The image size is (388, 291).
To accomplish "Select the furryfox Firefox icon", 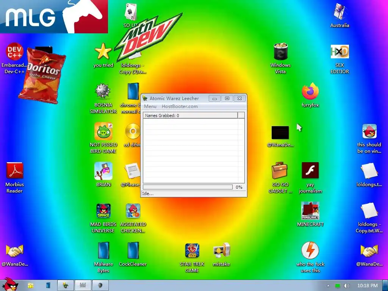I will [310, 95].
